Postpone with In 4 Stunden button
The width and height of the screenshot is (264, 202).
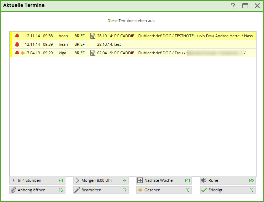37,180
